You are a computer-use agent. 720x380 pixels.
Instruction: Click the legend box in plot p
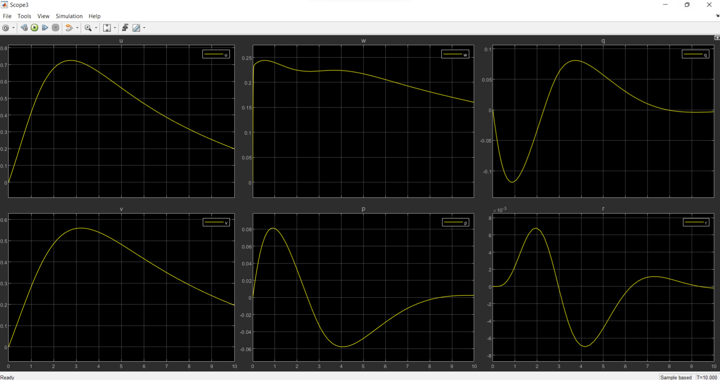pos(456,222)
